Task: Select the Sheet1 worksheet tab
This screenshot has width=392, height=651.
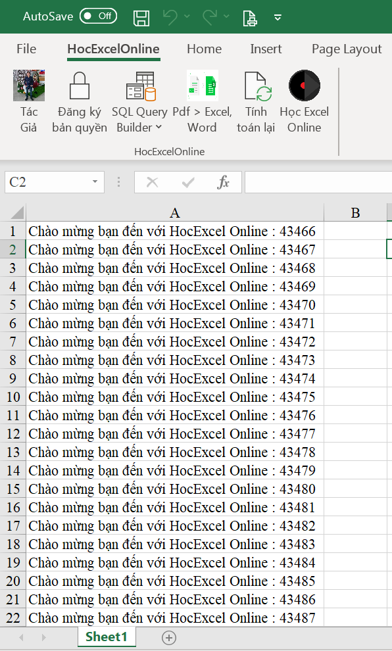Action: 107,637
